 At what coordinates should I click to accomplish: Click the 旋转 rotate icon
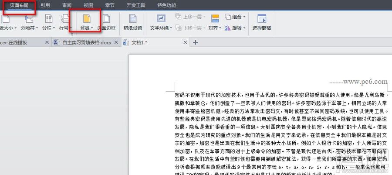pos(228,28)
